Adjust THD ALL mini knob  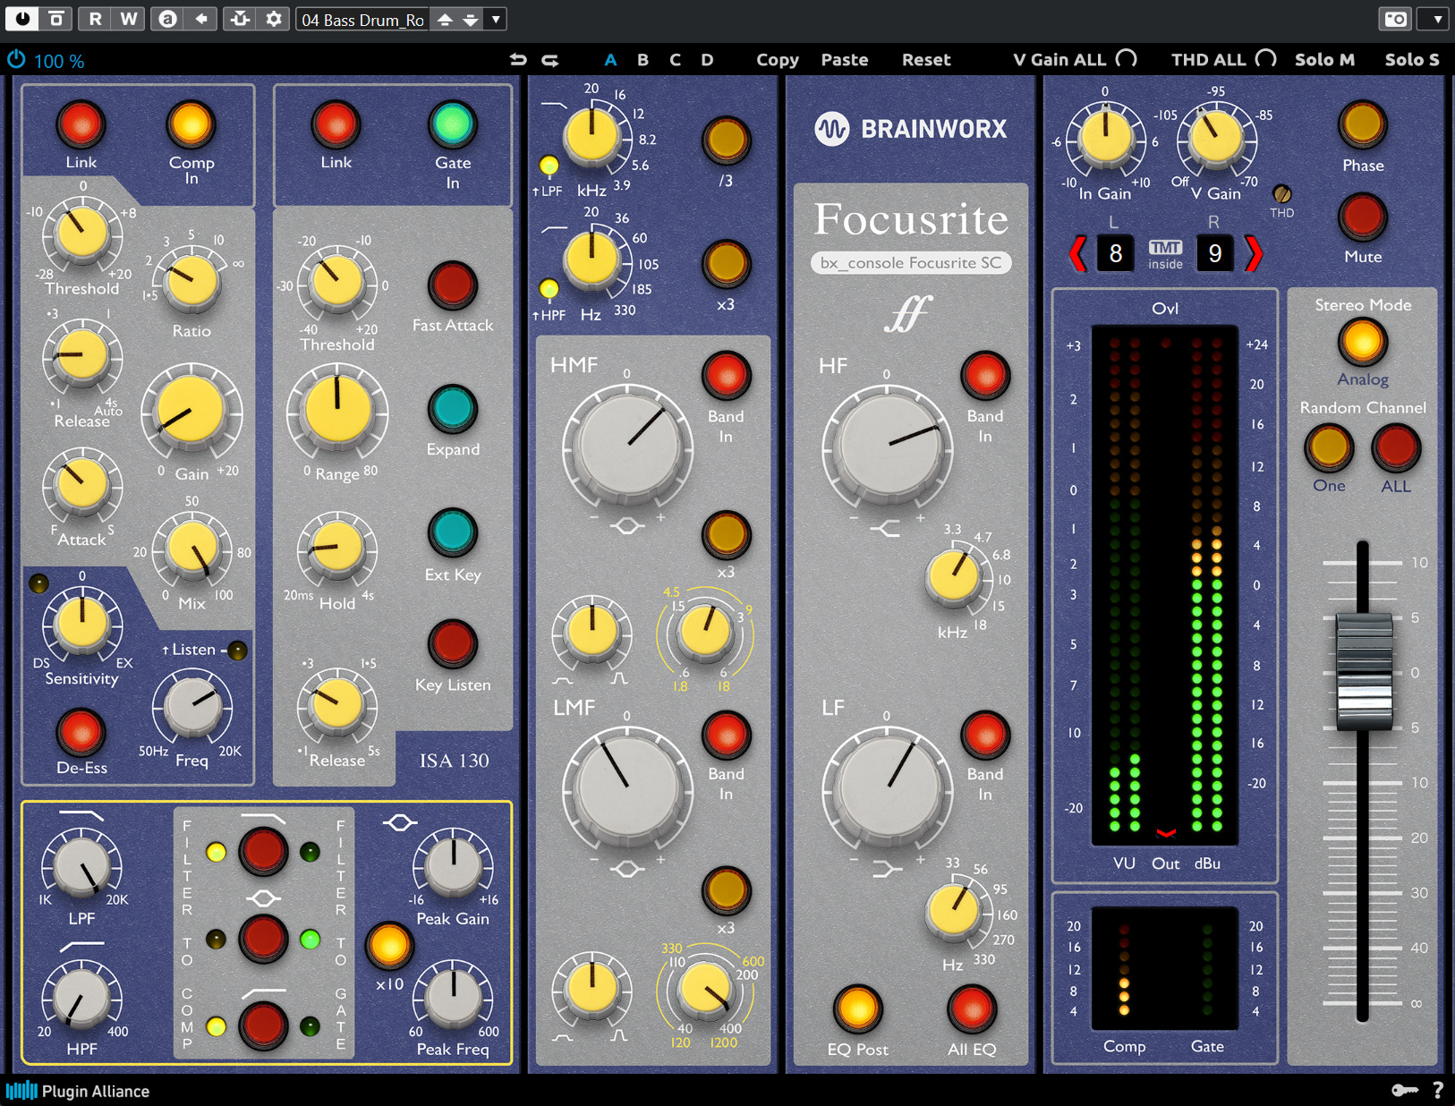1265,58
